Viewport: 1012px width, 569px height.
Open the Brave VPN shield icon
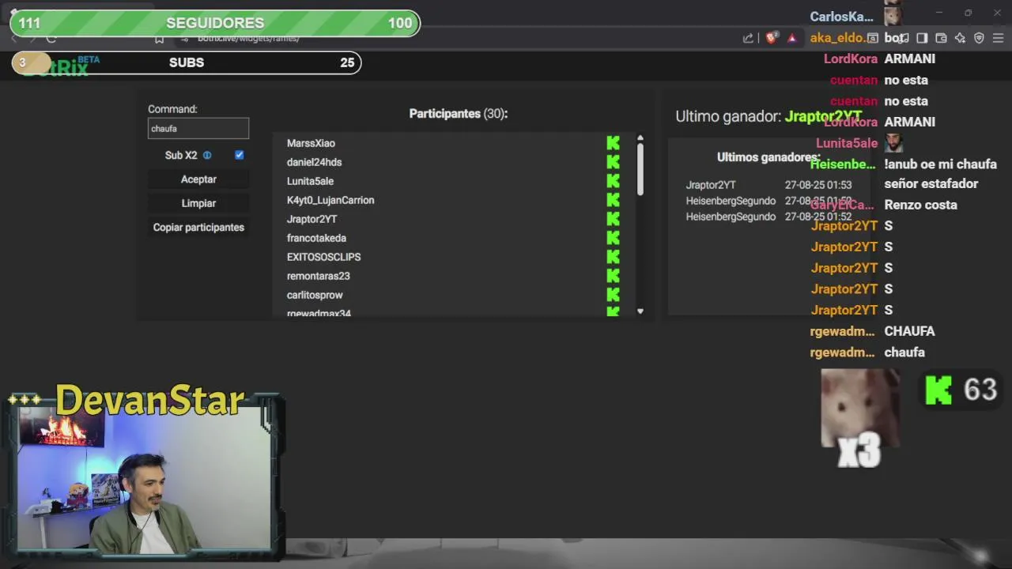[979, 38]
